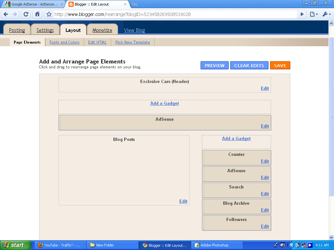The height and width of the screenshot is (250, 334).
Task: Select the Page Elements sub-tab
Action: pyautogui.click(x=27, y=42)
